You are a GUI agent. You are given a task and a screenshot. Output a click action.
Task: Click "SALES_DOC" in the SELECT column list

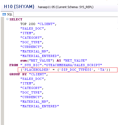(32, 28)
